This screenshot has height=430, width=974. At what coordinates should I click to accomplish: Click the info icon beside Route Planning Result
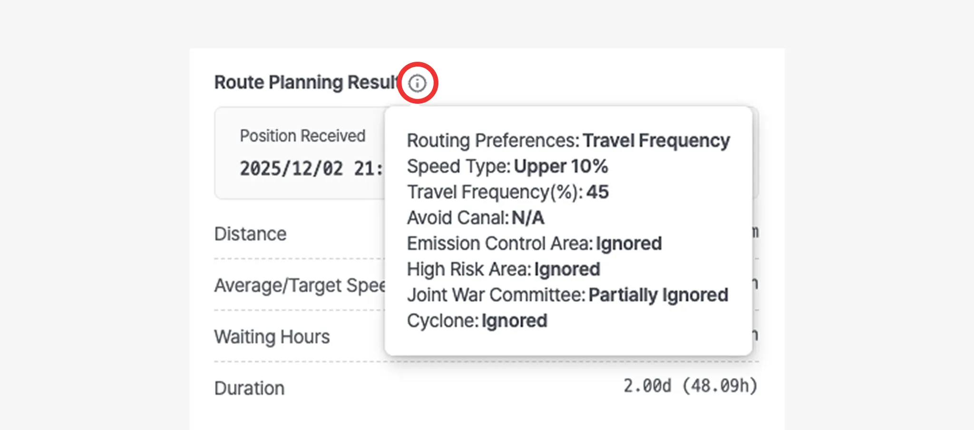417,83
